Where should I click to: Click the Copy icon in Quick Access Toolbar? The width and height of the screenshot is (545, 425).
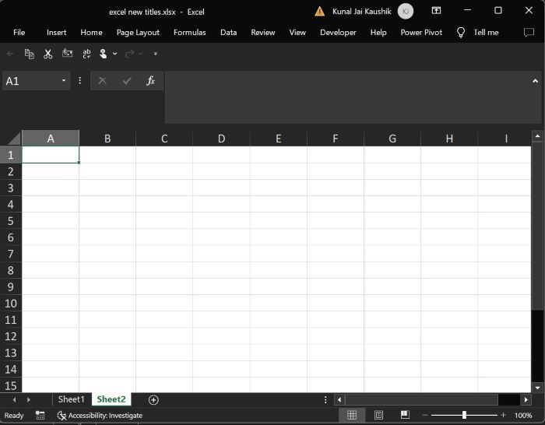30,54
